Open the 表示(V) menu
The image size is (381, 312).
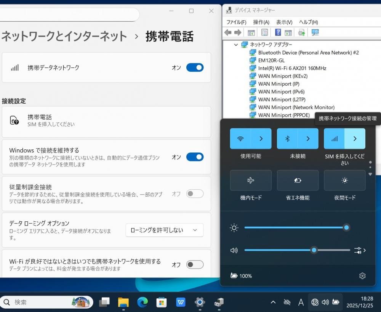click(x=284, y=22)
